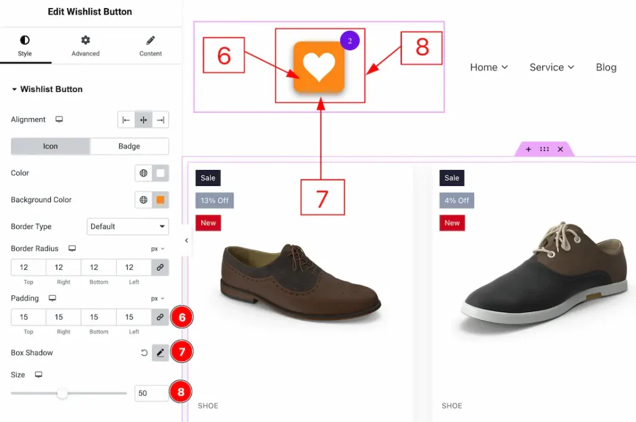
Task: Go to the Blog page
Action: click(x=606, y=67)
